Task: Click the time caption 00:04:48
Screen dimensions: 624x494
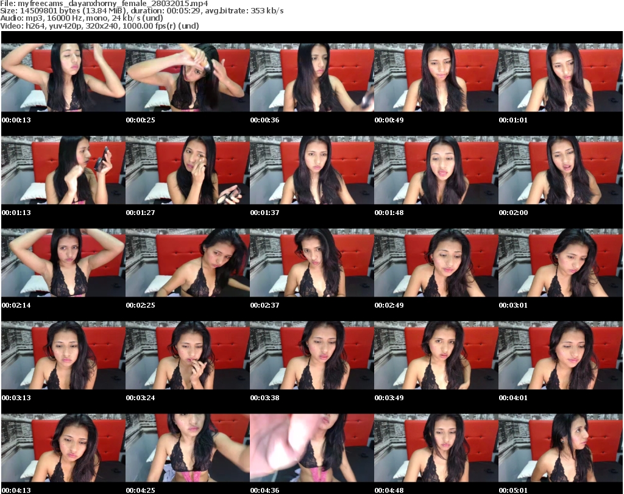Action: click(x=389, y=490)
